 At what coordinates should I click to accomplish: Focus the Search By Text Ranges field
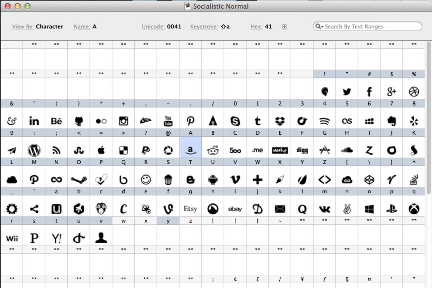pos(368,26)
